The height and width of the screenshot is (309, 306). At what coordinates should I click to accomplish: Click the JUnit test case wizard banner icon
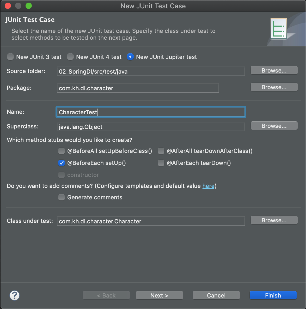point(278,29)
